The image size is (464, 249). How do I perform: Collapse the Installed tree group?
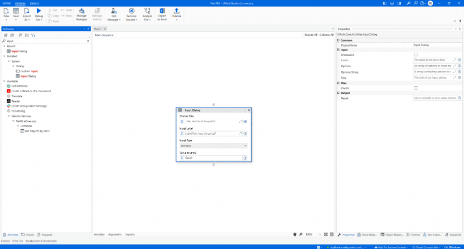[x=4, y=56]
